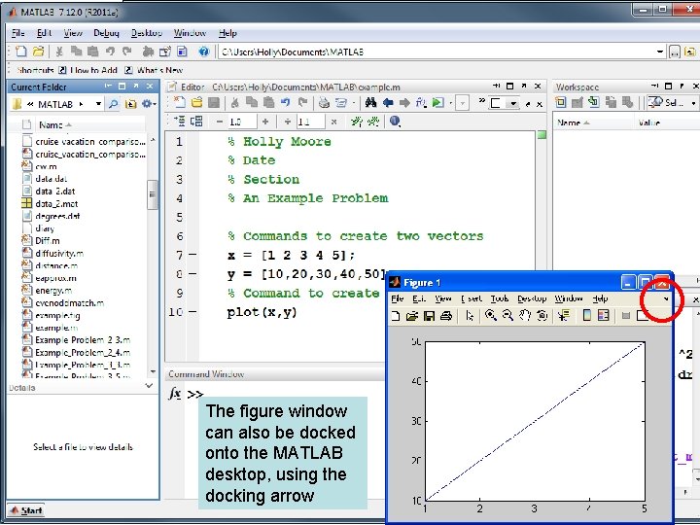This screenshot has width=700, height=525.
Task: Click green code analyzer status indicator
Action: click(x=542, y=135)
